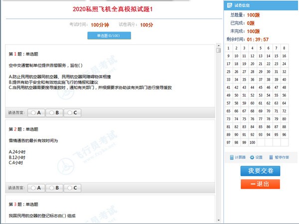This screenshot has width=299, height=224.
Task: Switch to the 单选题 (0/100) tab
Action: pos(109,35)
